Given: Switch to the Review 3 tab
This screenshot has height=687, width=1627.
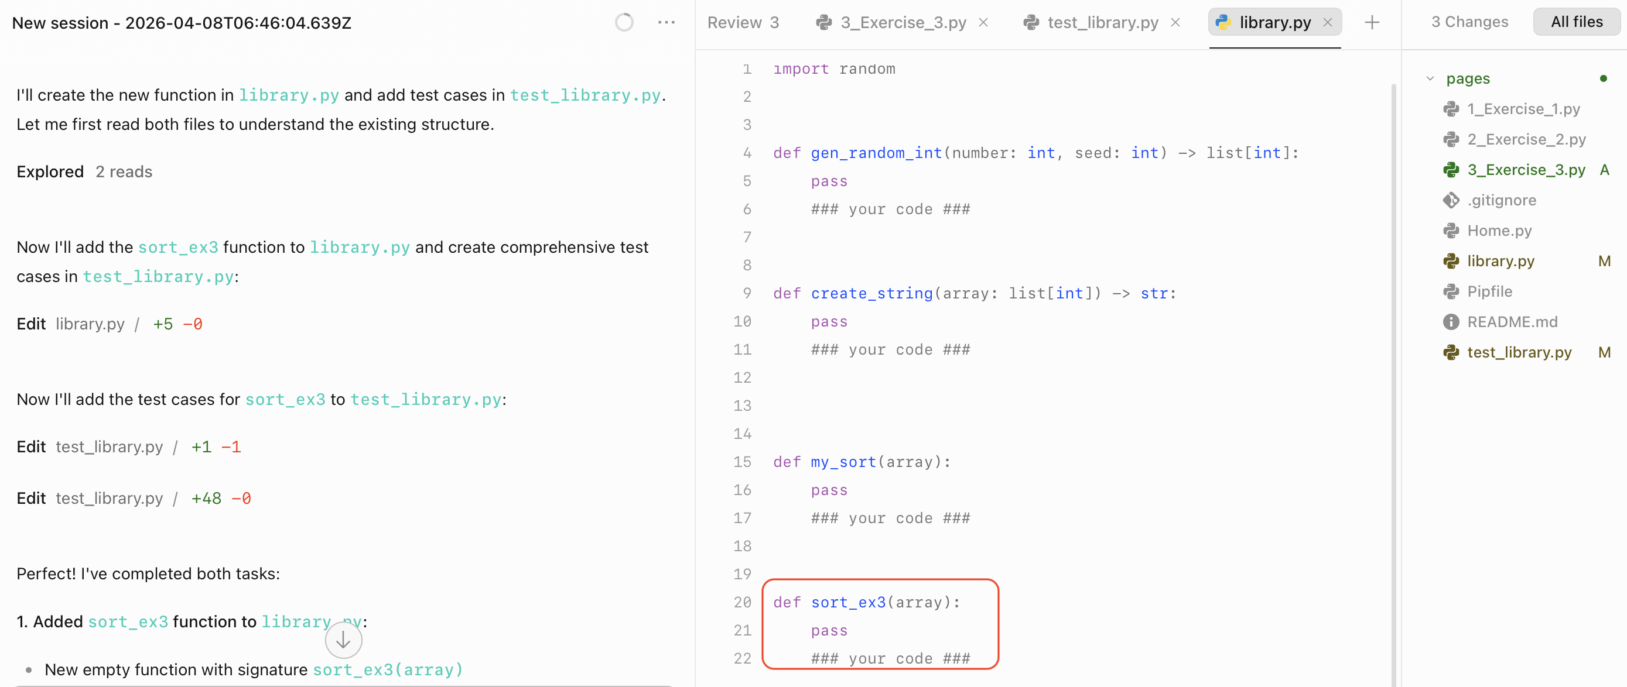Looking at the screenshot, I should [x=743, y=23].
